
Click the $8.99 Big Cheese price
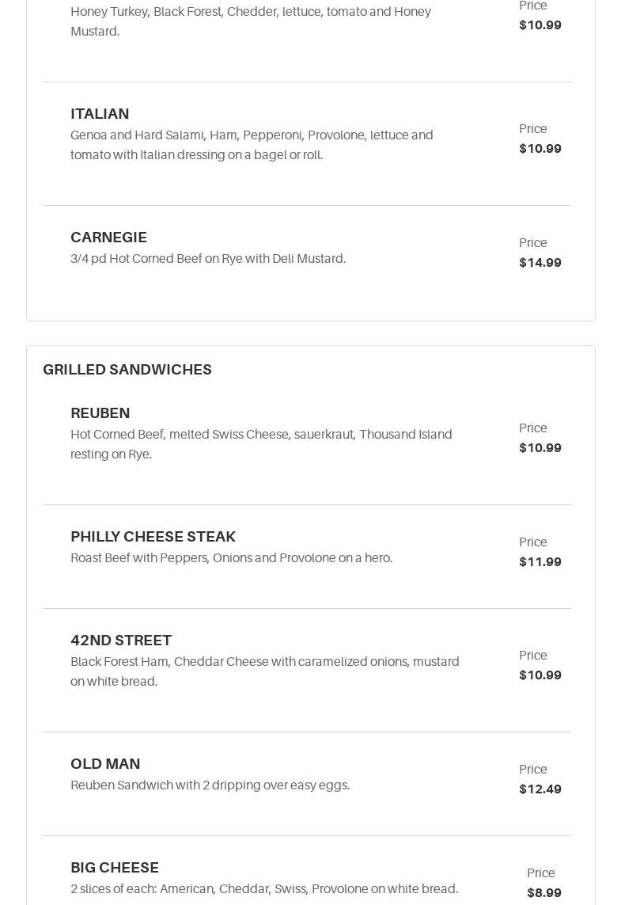coord(544,893)
